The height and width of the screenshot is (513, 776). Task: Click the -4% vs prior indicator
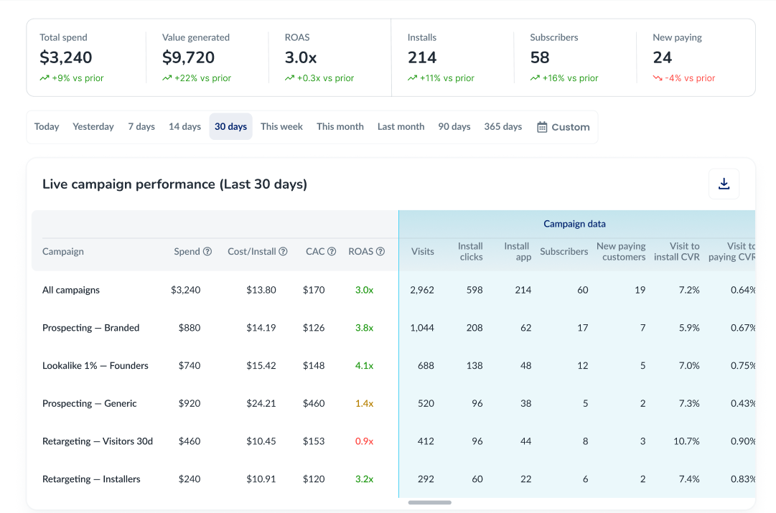(684, 78)
